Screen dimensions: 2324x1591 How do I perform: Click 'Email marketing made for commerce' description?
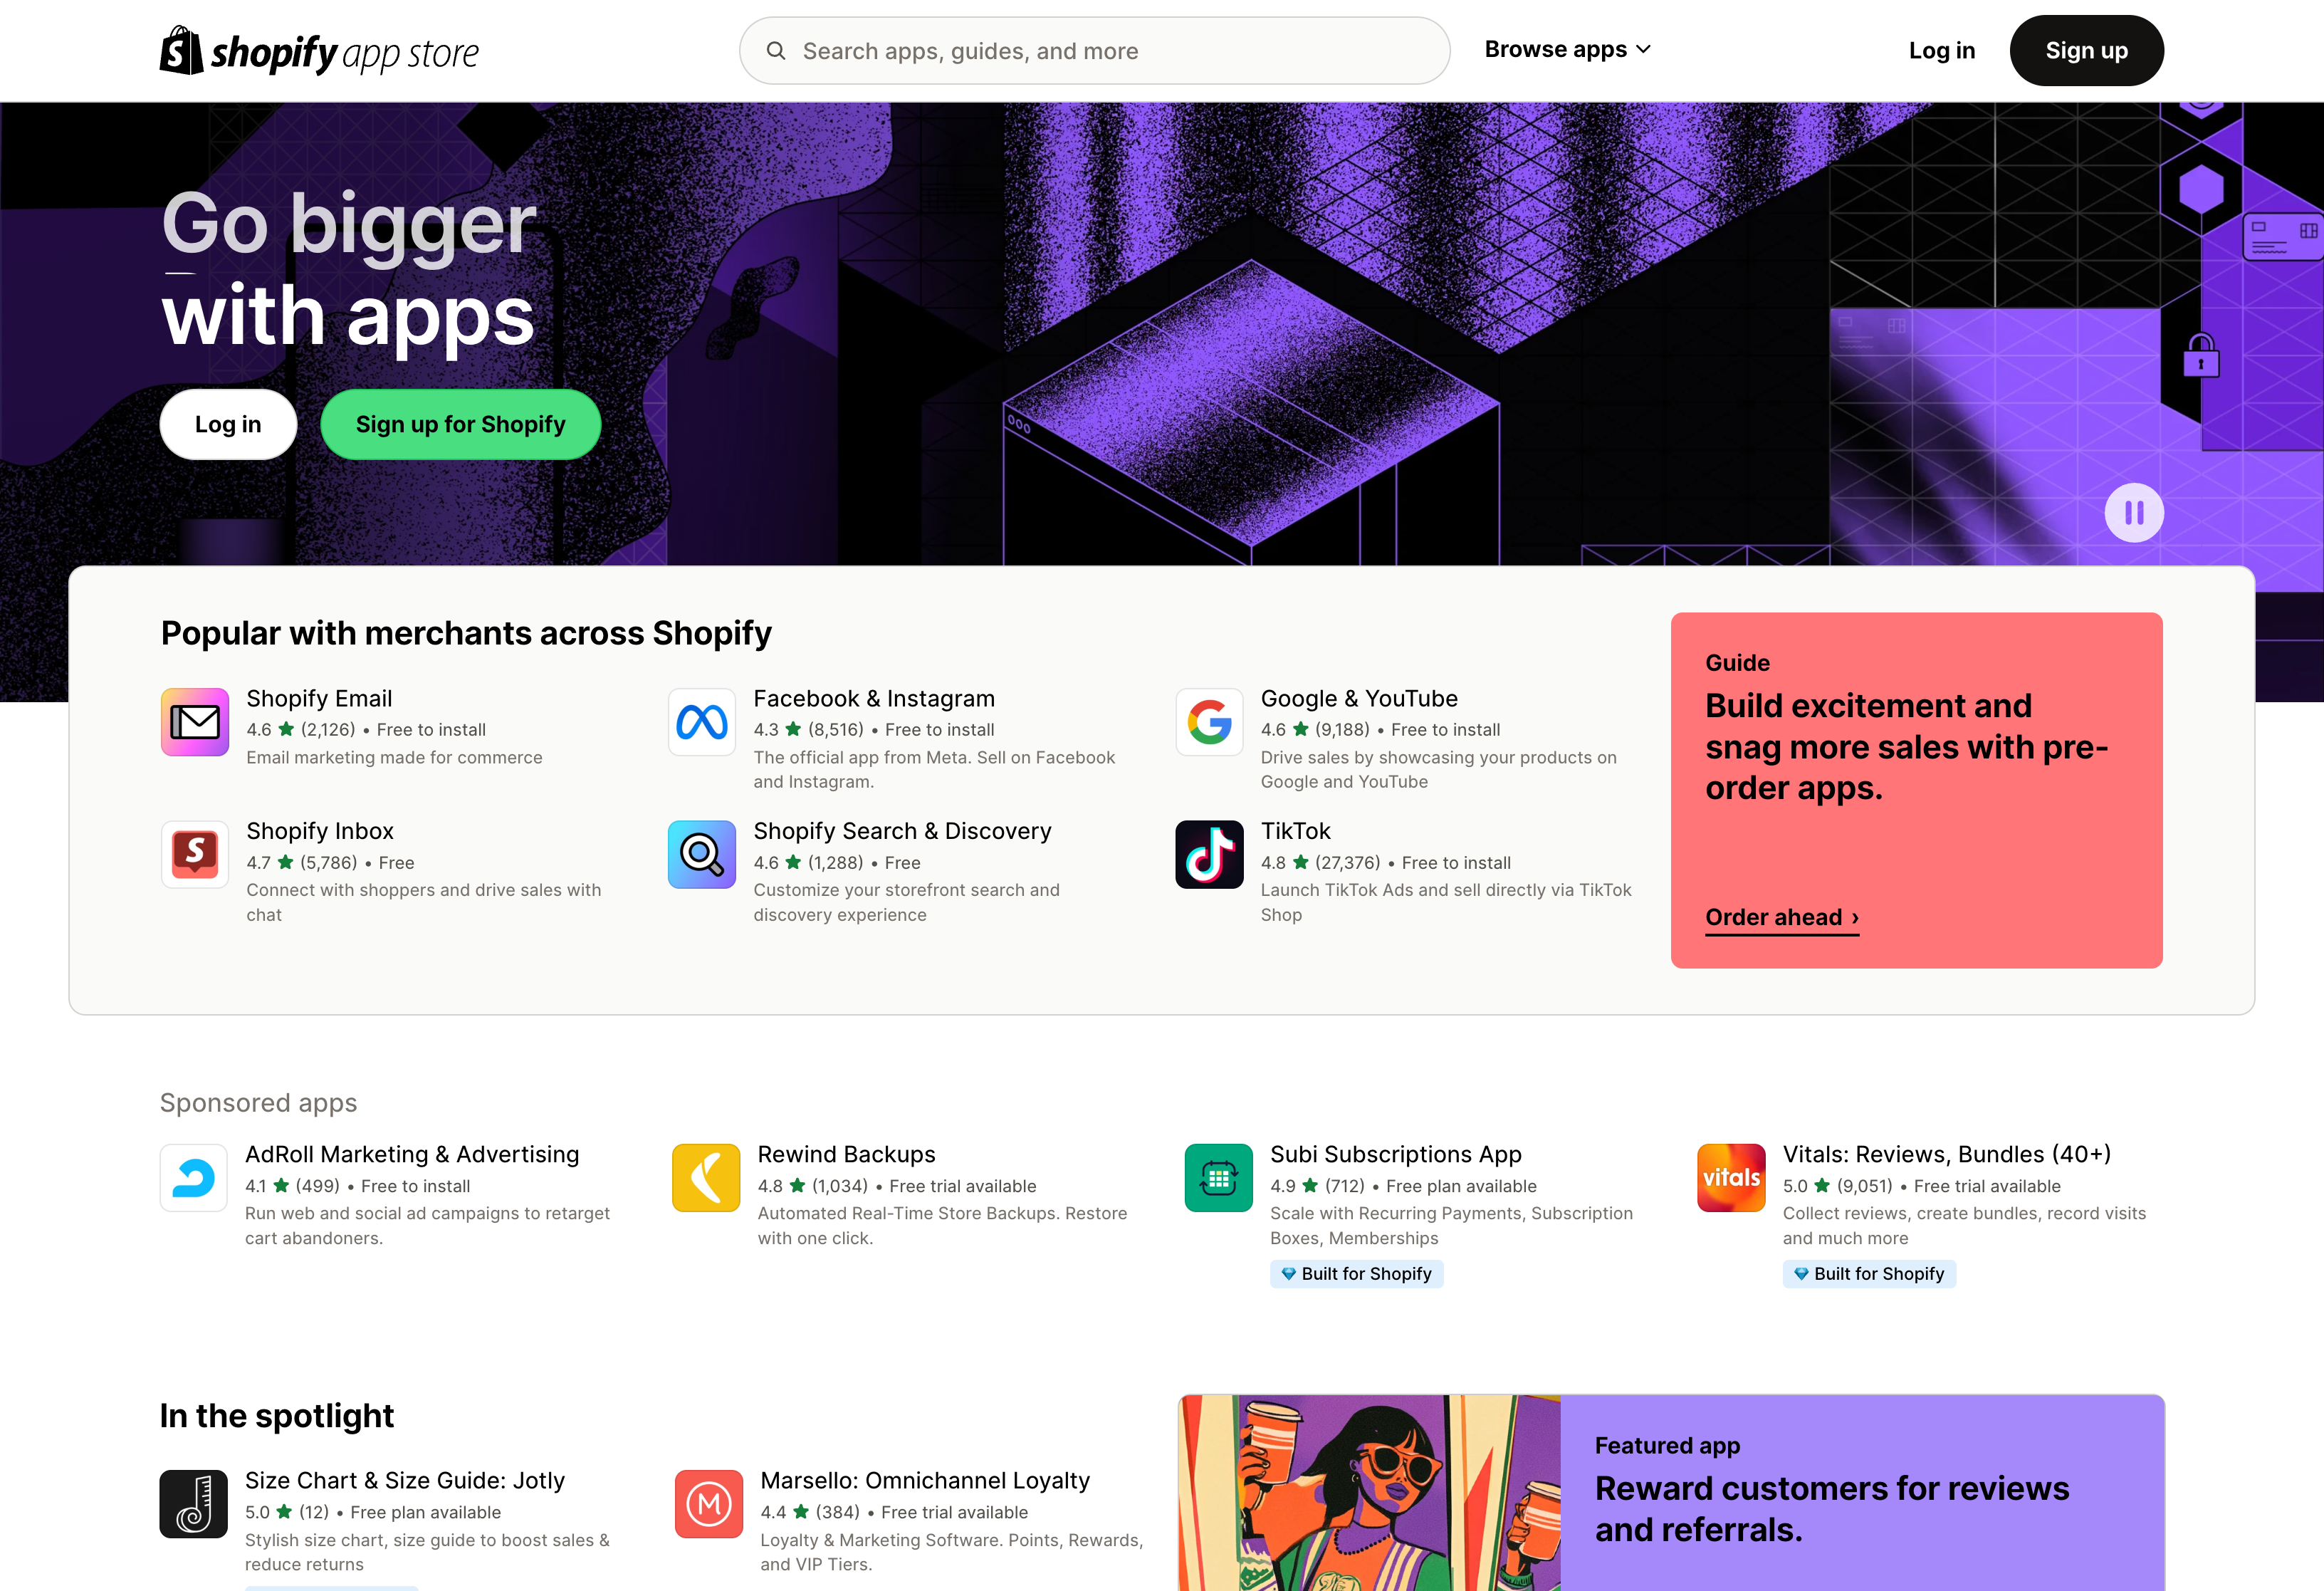tap(394, 757)
